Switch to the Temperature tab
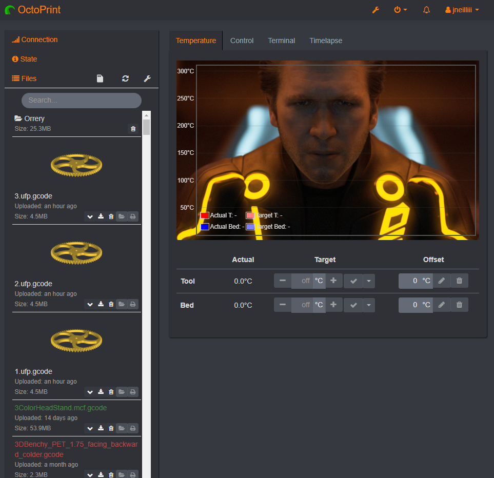The width and height of the screenshot is (494, 478). (x=196, y=41)
